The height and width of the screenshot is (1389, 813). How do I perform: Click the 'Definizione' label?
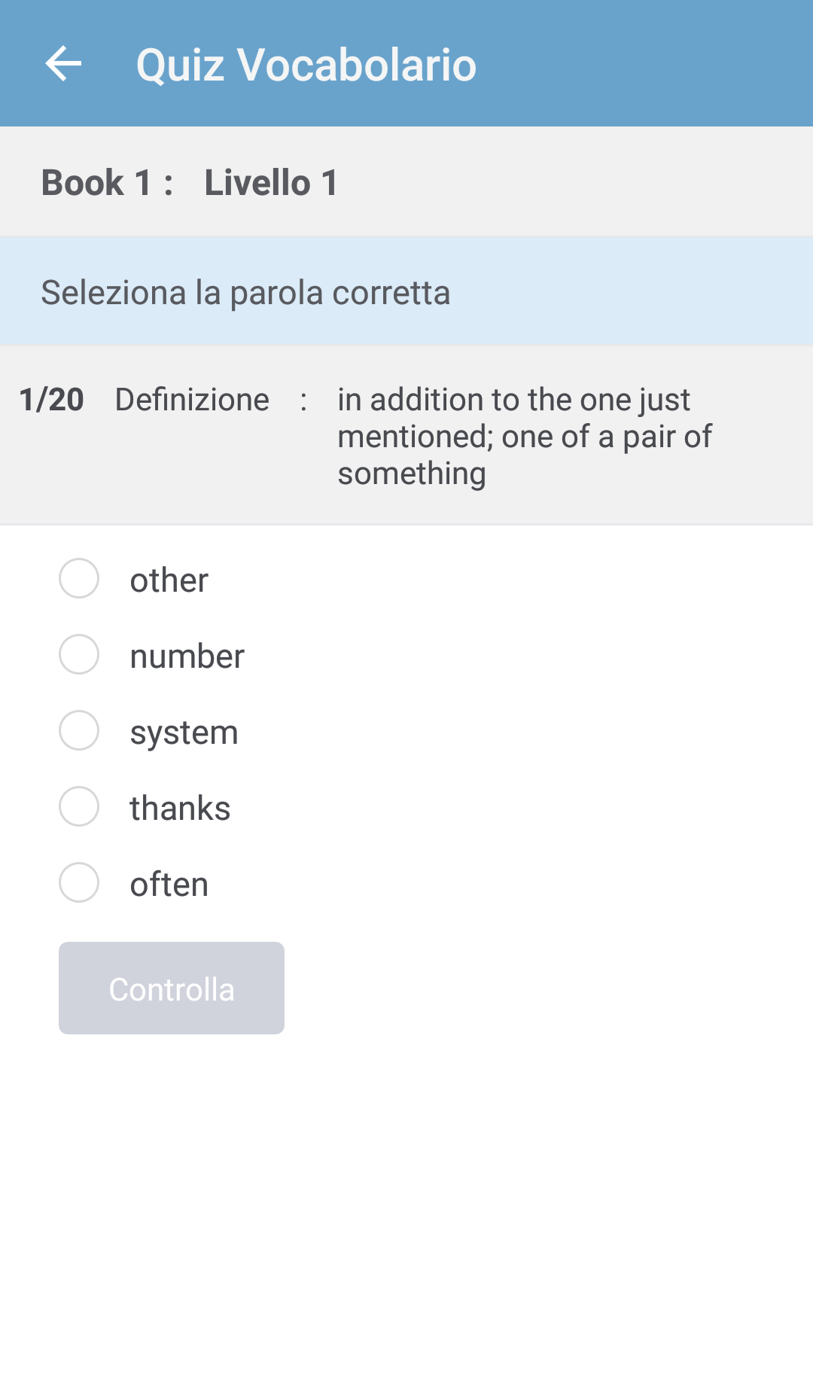(x=192, y=400)
